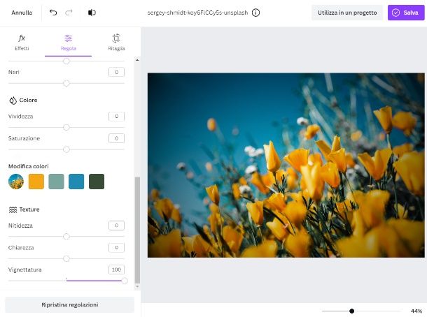Open the image info icon
The width and height of the screenshot is (427, 317).
click(255, 13)
